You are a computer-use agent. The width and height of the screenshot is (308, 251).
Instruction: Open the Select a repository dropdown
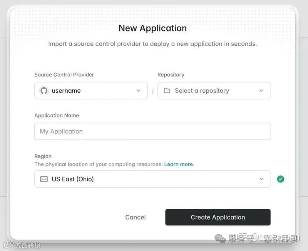coord(214,91)
